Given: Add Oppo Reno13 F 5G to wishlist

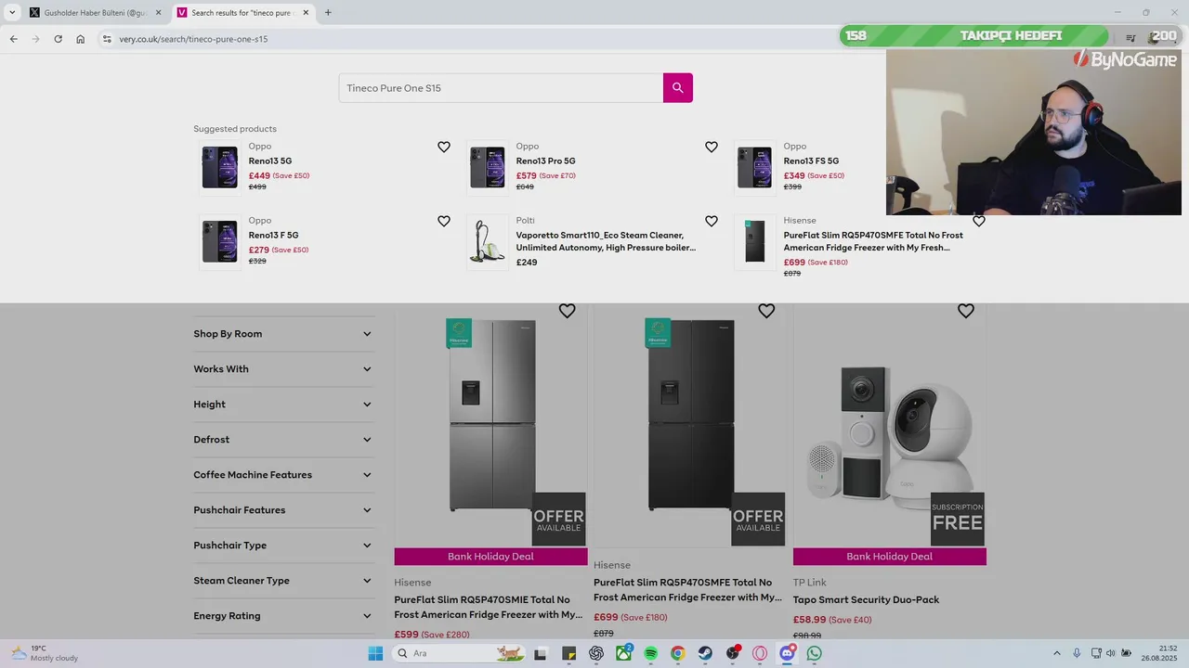Looking at the screenshot, I should [x=444, y=221].
